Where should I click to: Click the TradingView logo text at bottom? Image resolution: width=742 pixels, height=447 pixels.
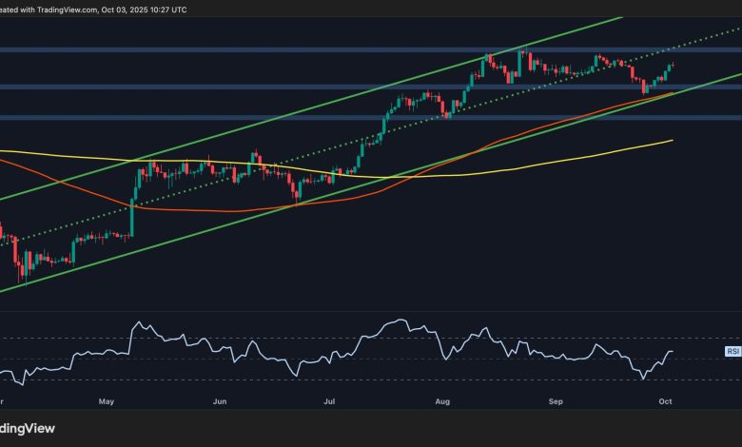tap(29, 426)
